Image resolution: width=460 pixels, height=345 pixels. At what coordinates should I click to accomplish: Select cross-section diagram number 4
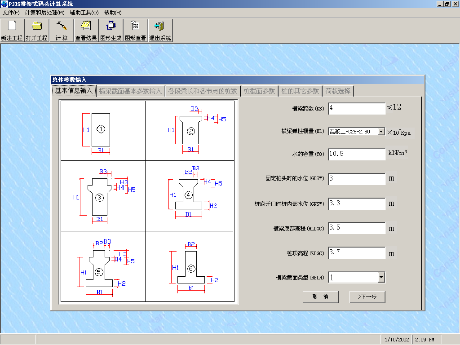[189, 195]
